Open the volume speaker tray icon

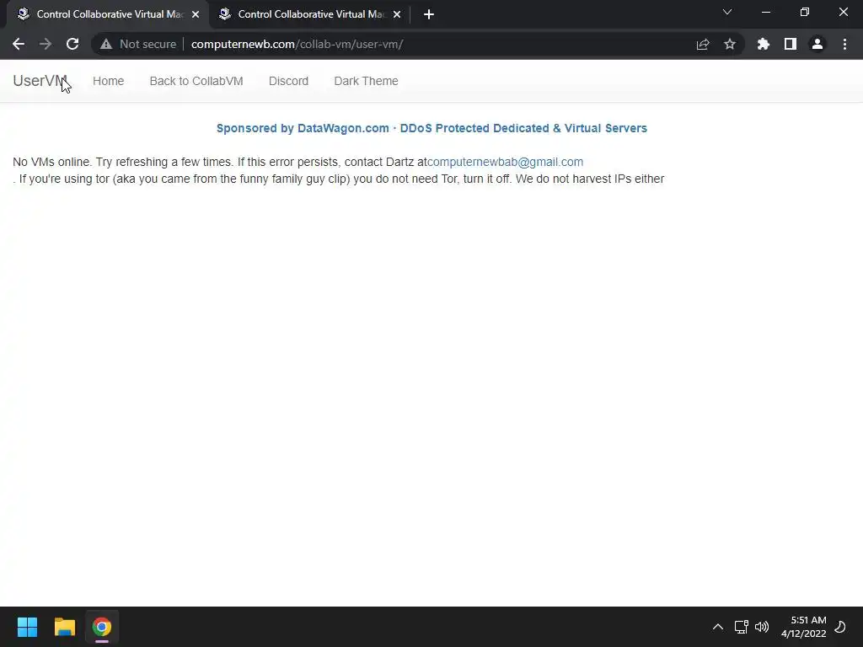pos(762,627)
